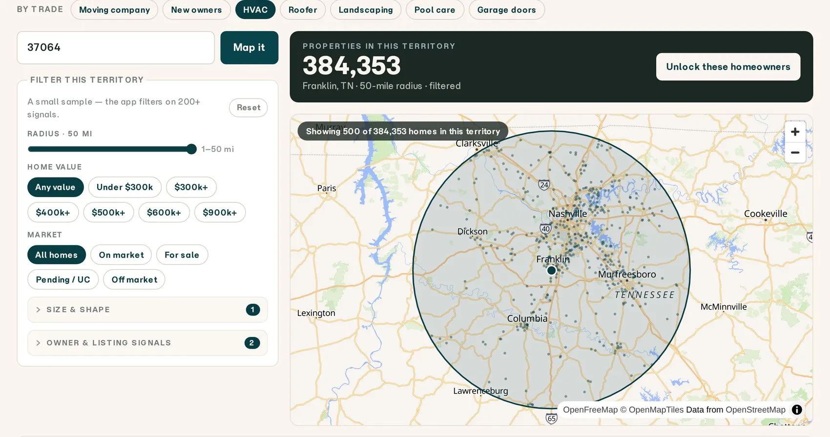830x437 pixels.
Task: Select the $900k+ home value chip
Action: (x=220, y=213)
